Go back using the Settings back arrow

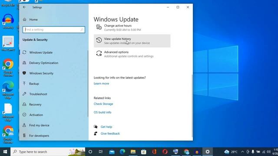24,7
